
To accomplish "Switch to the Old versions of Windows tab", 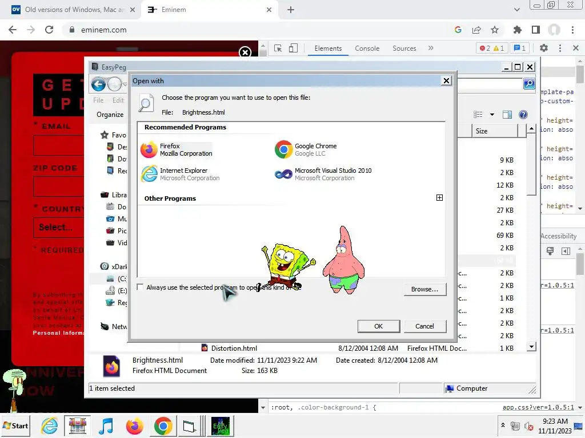I will click(x=74, y=10).
